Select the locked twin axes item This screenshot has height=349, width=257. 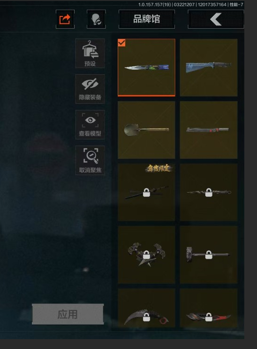pos(146,255)
